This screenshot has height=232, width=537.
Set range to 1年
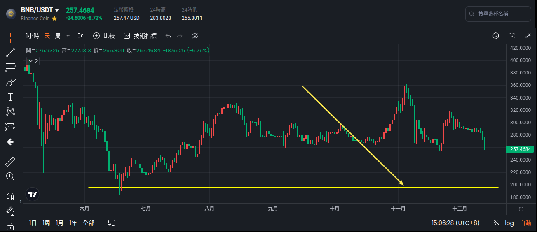click(73, 223)
